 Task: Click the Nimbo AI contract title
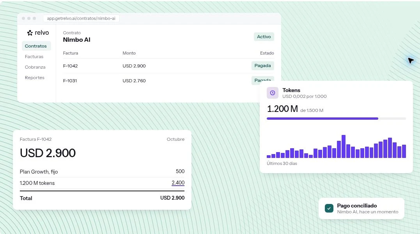click(x=76, y=40)
